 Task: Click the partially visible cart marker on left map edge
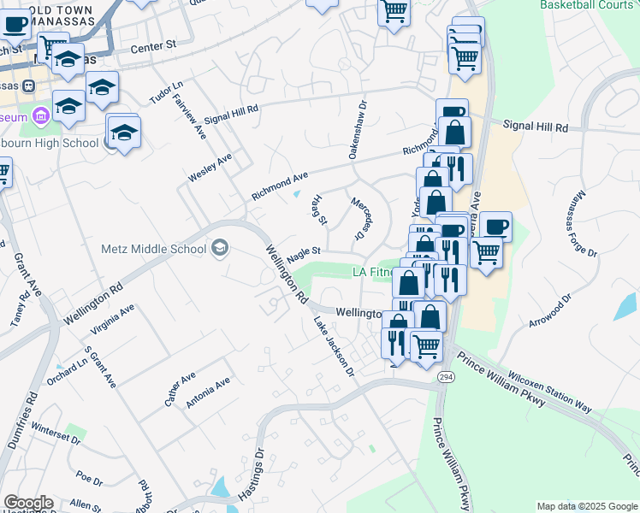pos(4,173)
